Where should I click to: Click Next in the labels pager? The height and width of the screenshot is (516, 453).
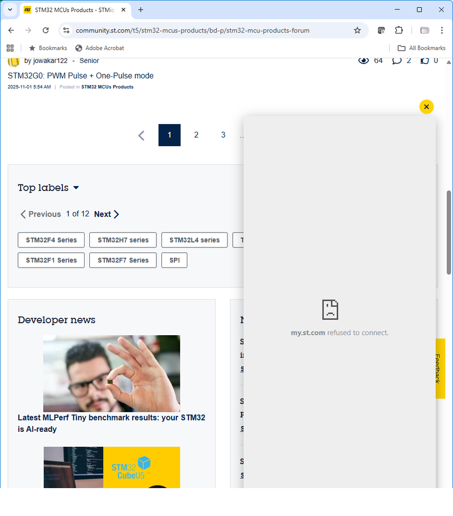(106, 214)
